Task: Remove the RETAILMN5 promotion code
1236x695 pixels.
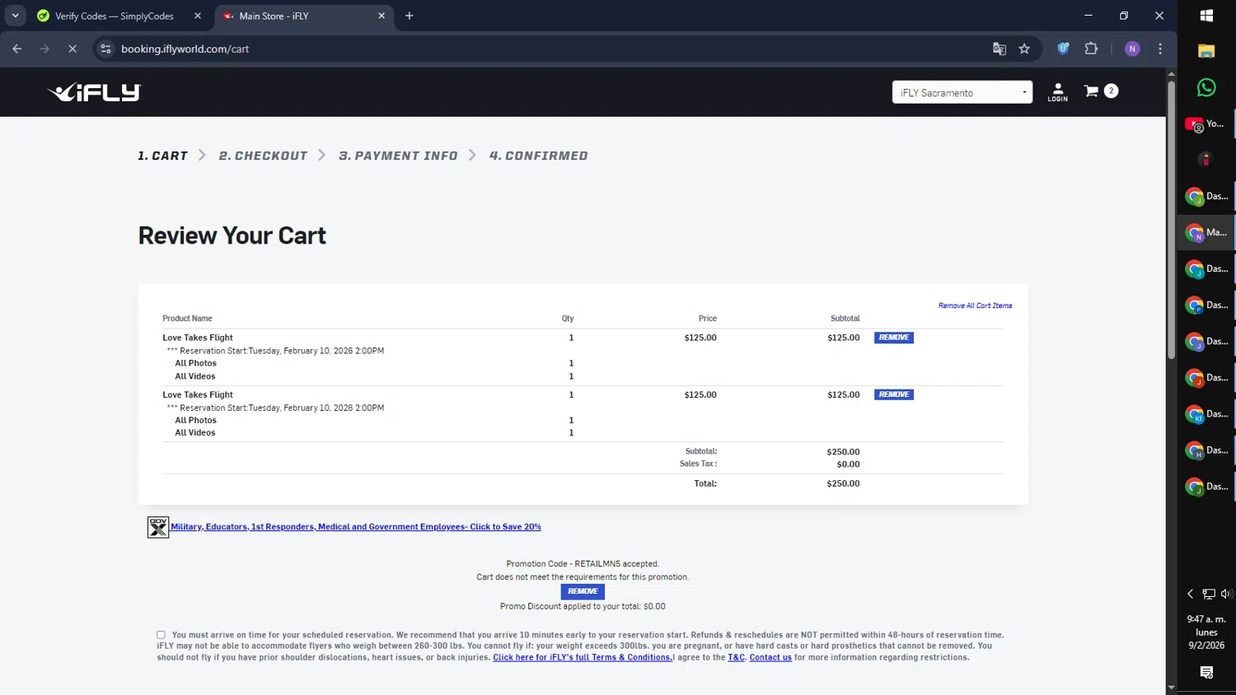Action: [x=583, y=591]
